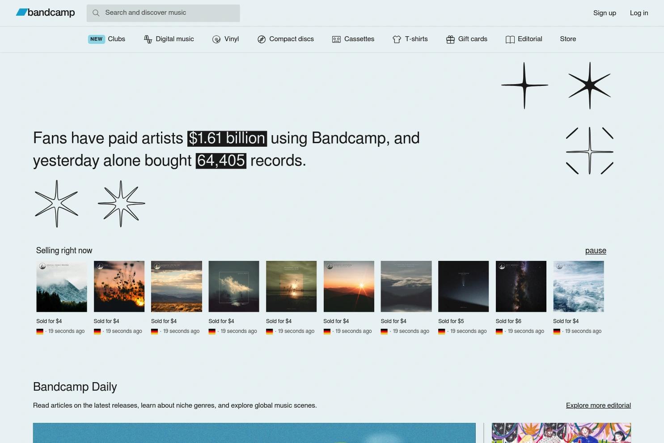Open the Gift cards present icon
Screen dimensions: 664x443
450,39
